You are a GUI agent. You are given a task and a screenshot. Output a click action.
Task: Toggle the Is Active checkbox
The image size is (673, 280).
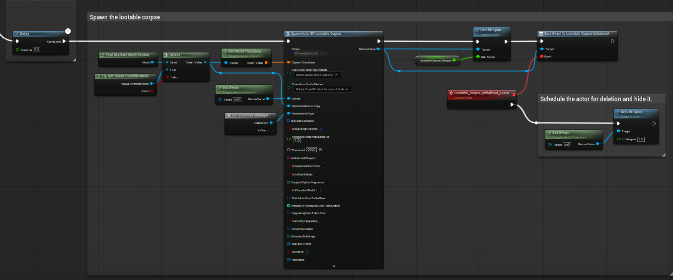click(307, 252)
